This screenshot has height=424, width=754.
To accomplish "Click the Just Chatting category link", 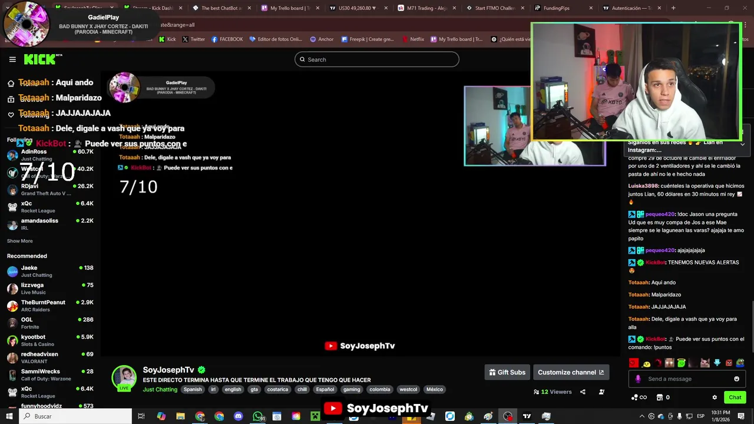I will click(160, 389).
